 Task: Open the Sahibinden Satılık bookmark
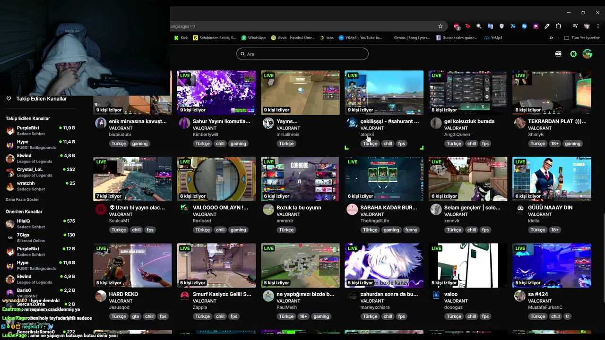(214, 38)
